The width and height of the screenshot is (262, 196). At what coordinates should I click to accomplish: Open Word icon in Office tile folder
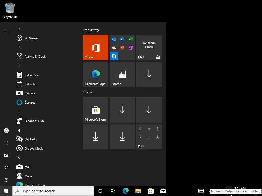pyautogui.click(x=122, y=39)
